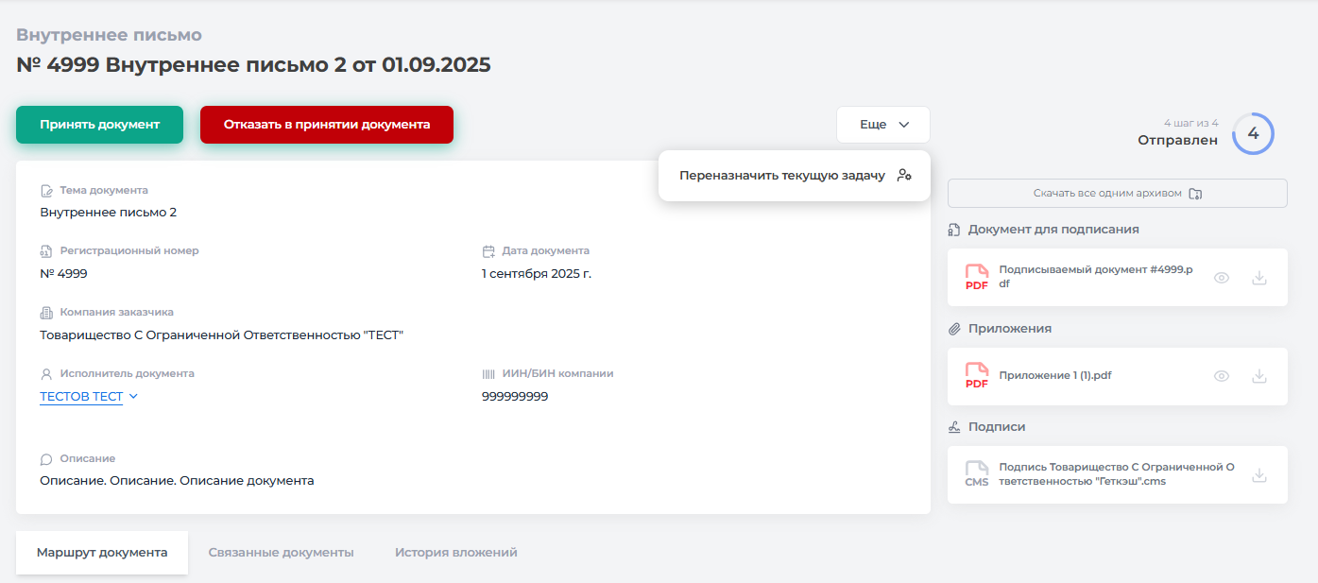1318x583 pixels.
Task: Expand the Еще dropdown menu
Action: point(883,125)
